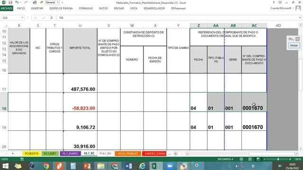Switch to F3.1_ESF1 sheet tab
This screenshot has height=170, width=303.
[50, 153]
